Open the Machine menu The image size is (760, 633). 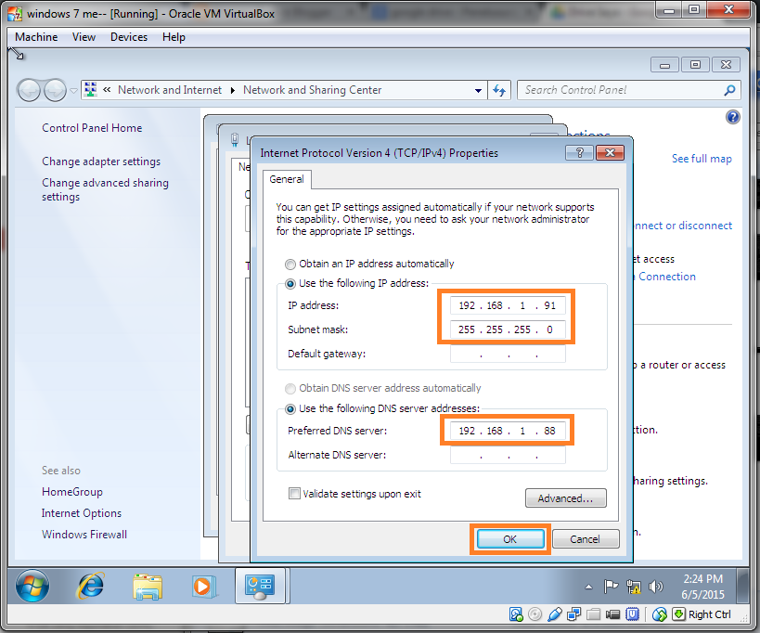tap(36, 37)
